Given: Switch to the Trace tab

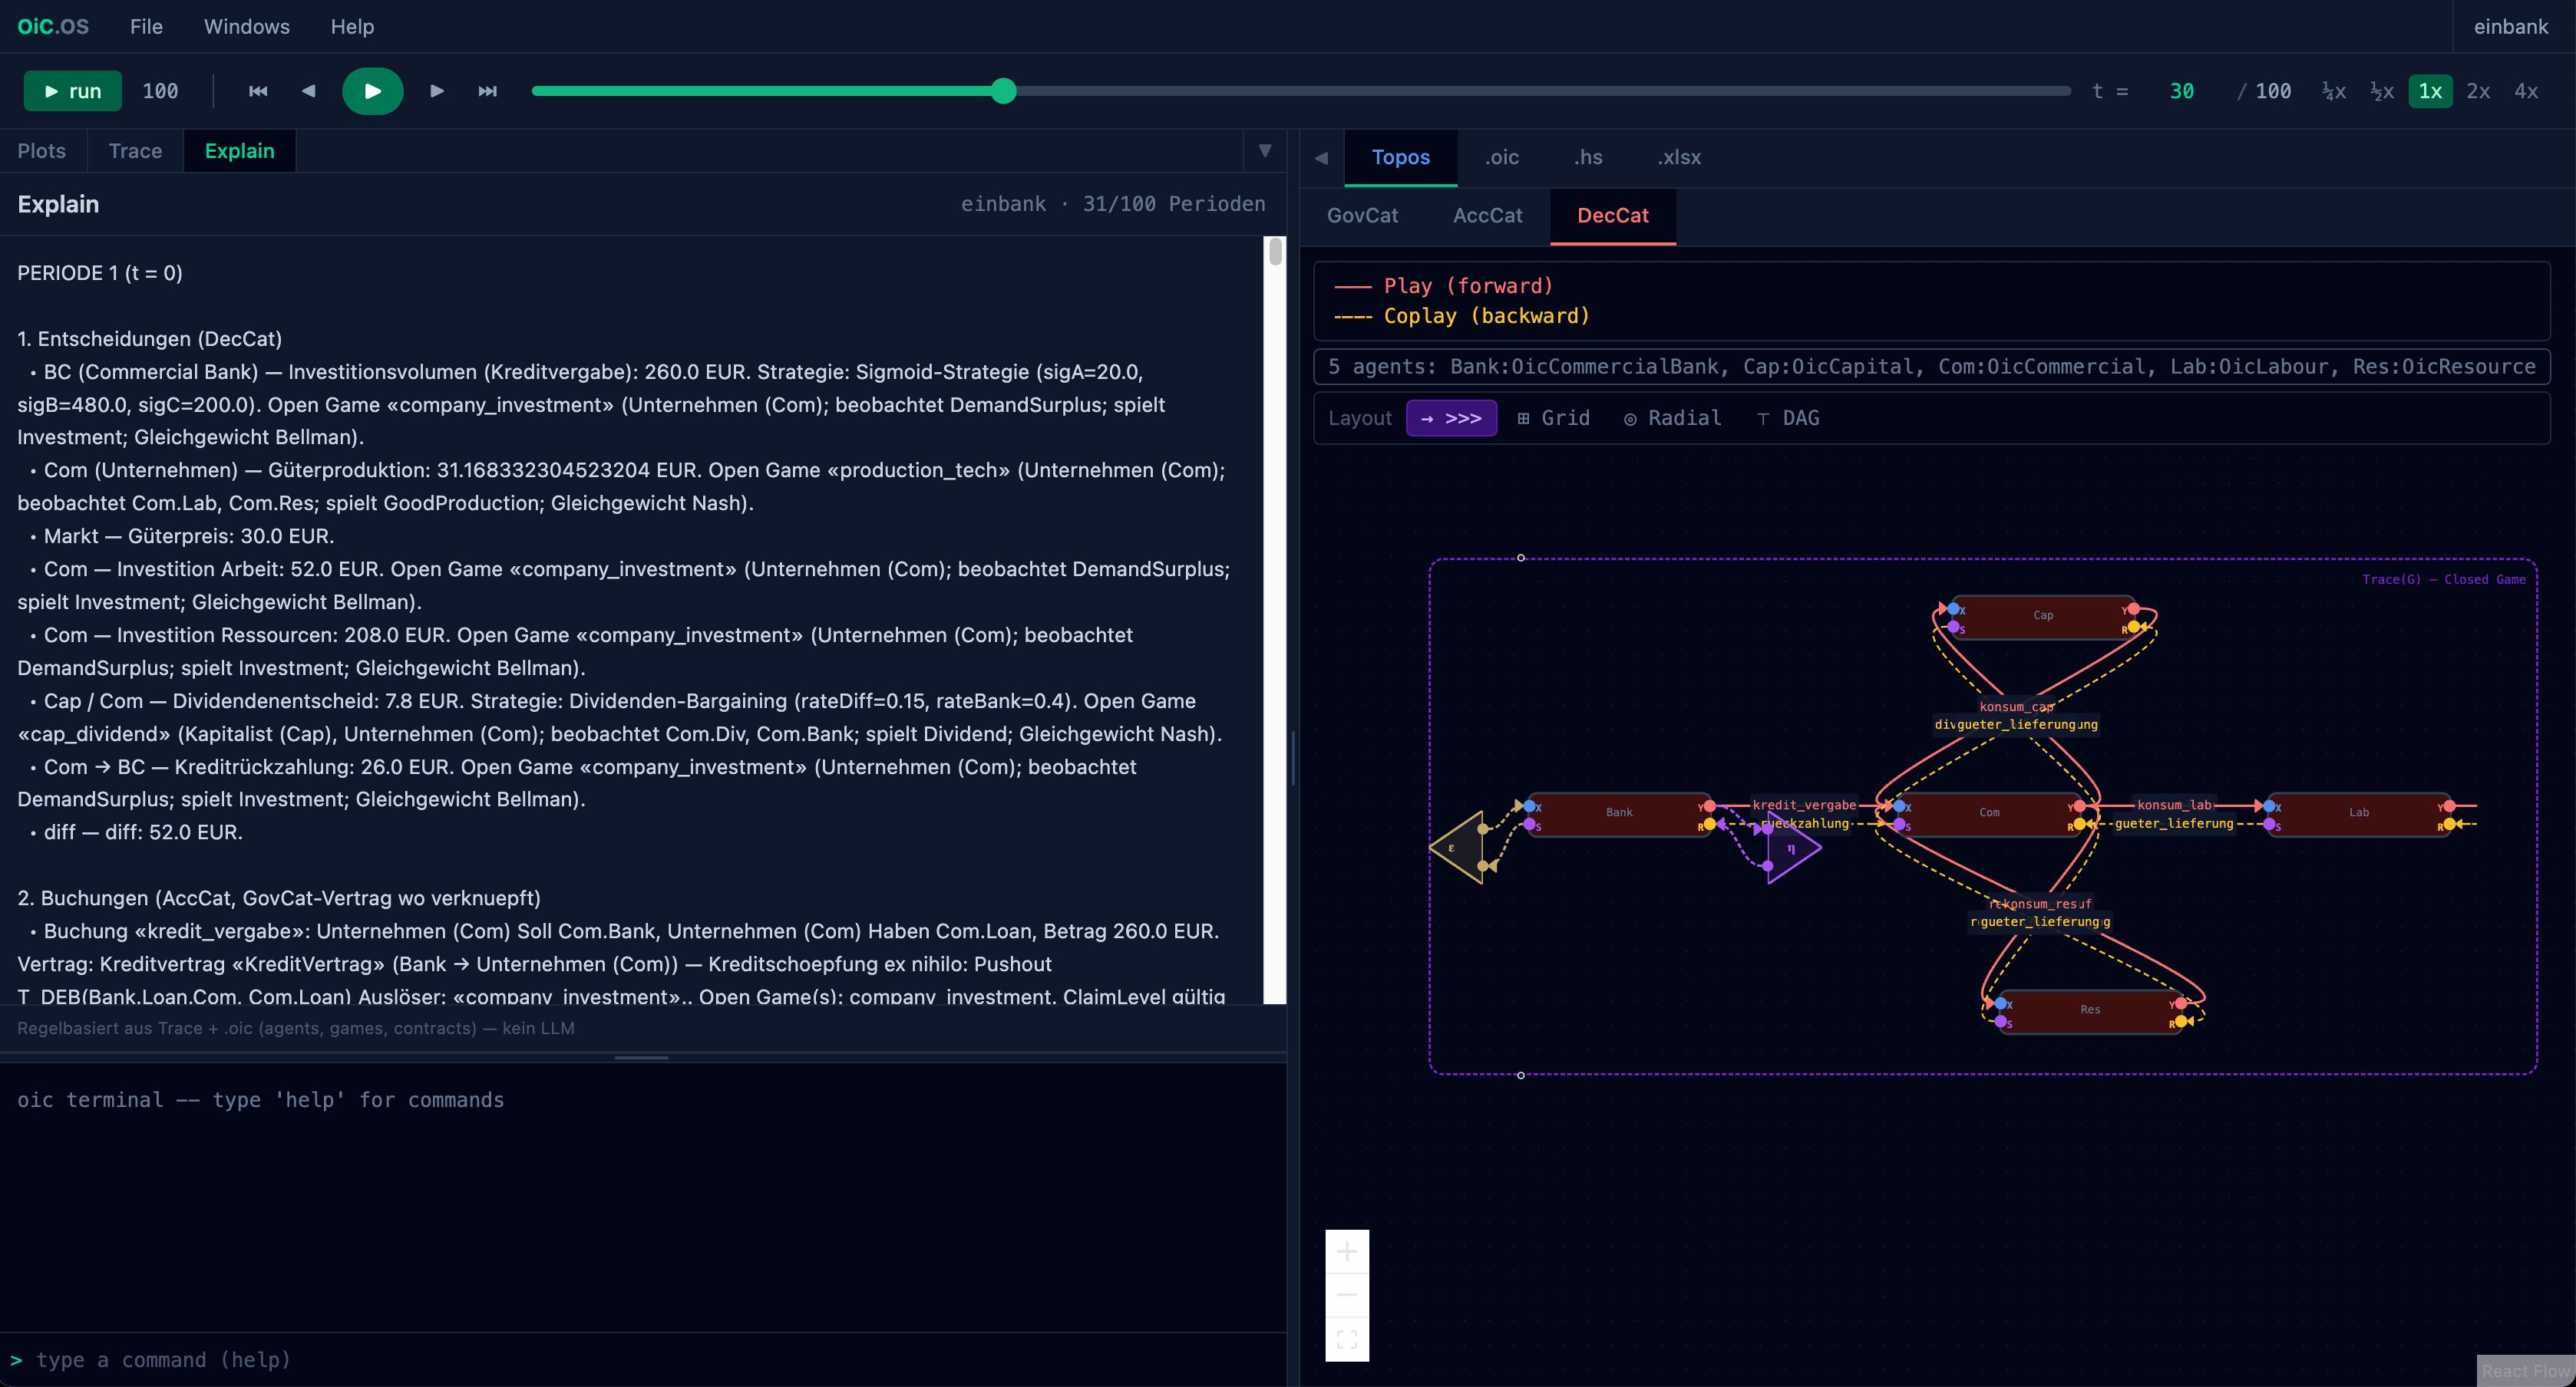Looking at the screenshot, I should 135,151.
